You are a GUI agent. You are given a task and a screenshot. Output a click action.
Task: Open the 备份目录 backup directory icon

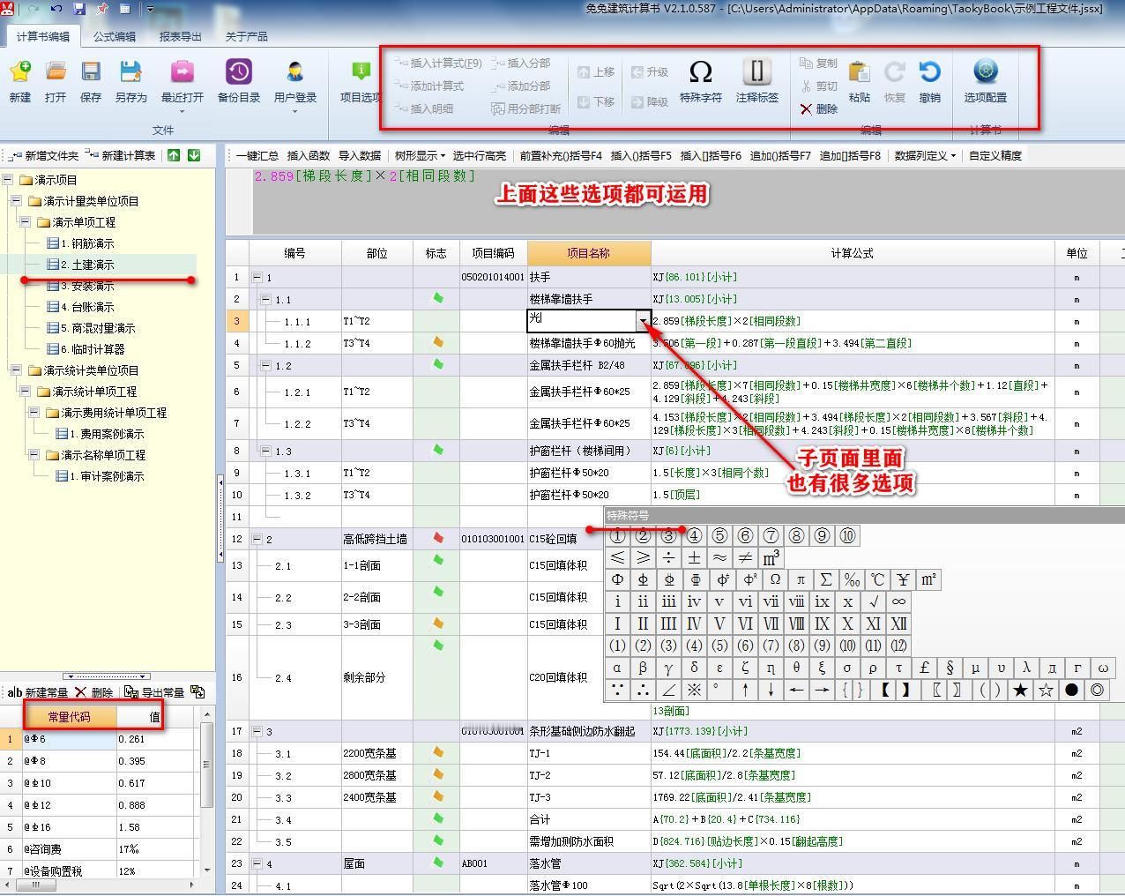[238, 72]
